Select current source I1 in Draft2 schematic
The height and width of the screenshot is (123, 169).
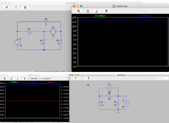[126, 103]
